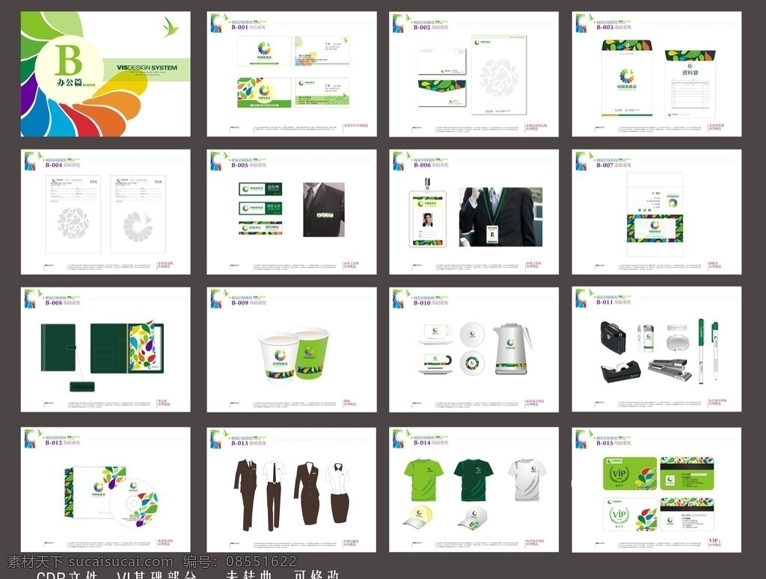Open the B-002 envelope and letterhead page
The width and height of the screenshot is (766, 579).
[474, 74]
